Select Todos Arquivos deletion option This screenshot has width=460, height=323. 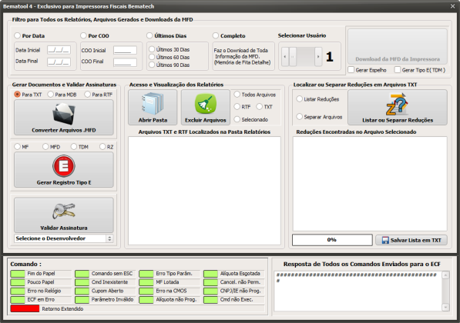pos(237,95)
